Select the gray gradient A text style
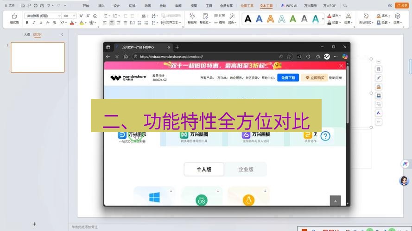 pos(304,19)
